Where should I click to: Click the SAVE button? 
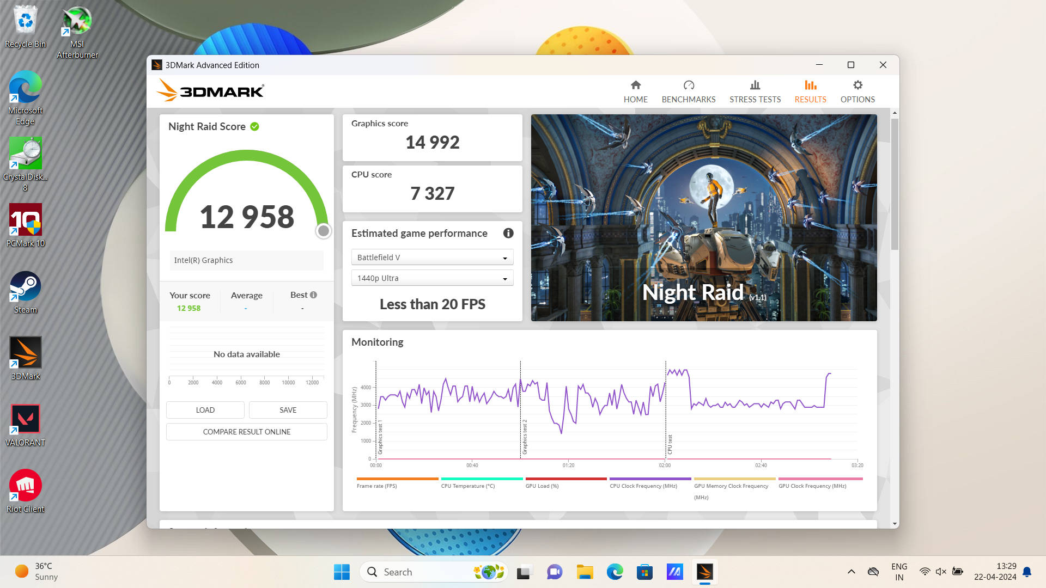288,410
